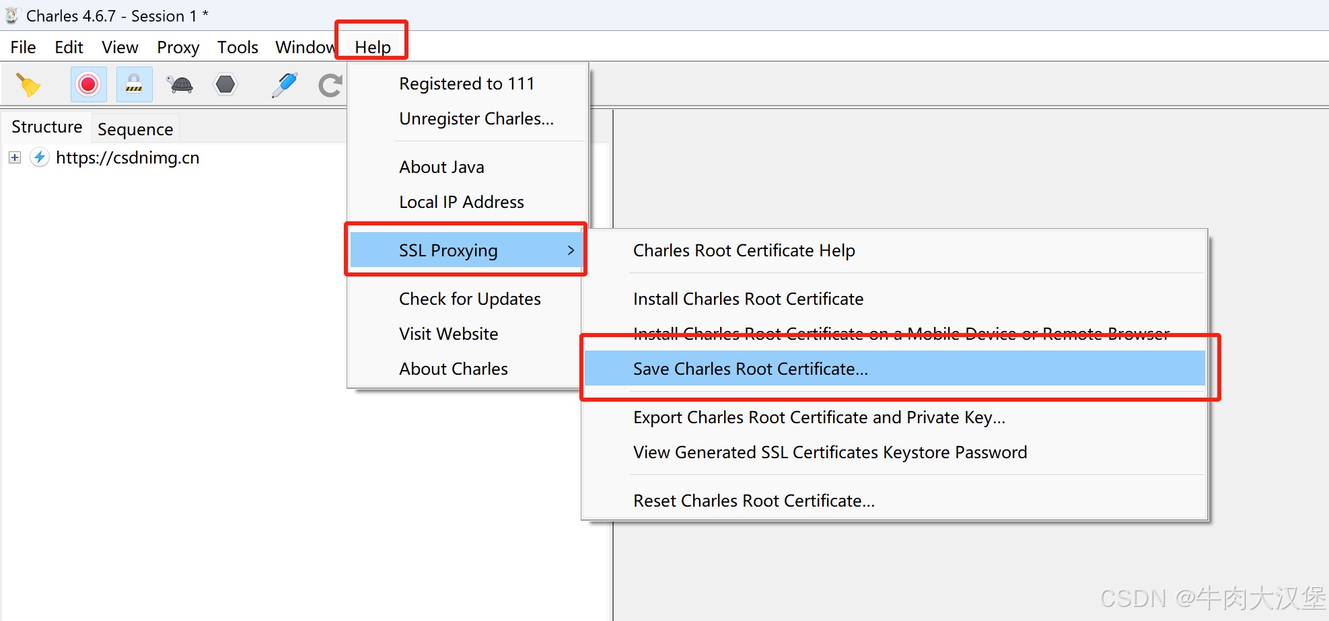Clear session with the broom icon
Screen dimensions: 1329x621
(28, 85)
